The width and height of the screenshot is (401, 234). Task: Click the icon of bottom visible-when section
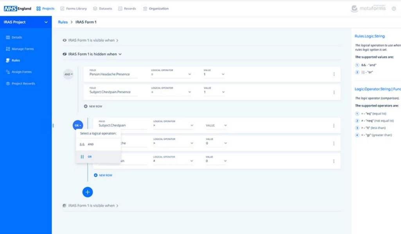(65, 206)
